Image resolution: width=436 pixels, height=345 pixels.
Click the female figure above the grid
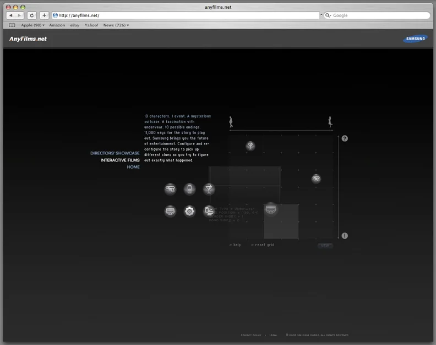(x=330, y=122)
